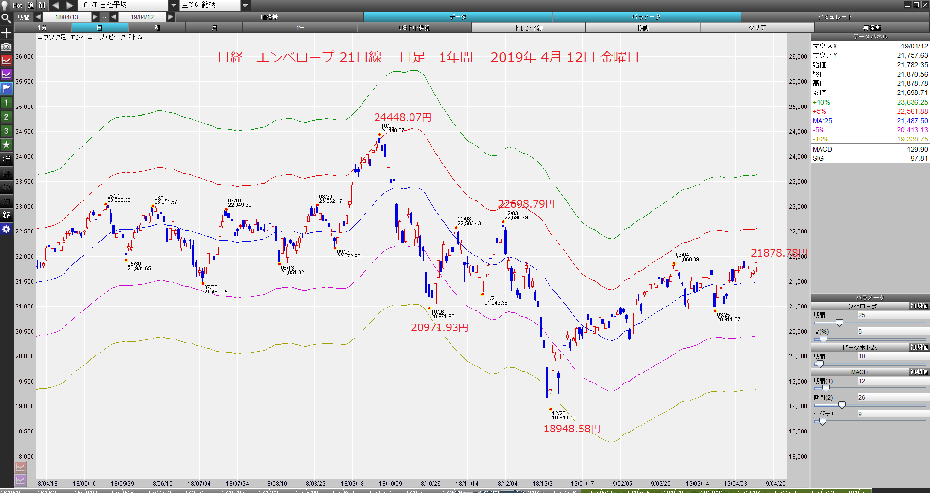Screen dimensions: 930x493
Task: Click the 期間 period button
Action: point(23,17)
